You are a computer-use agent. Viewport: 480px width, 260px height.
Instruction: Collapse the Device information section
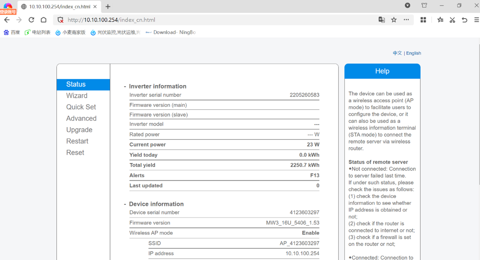click(x=125, y=204)
